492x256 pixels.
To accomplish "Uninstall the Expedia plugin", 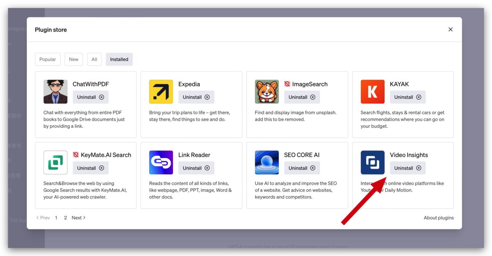I will coord(196,97).
